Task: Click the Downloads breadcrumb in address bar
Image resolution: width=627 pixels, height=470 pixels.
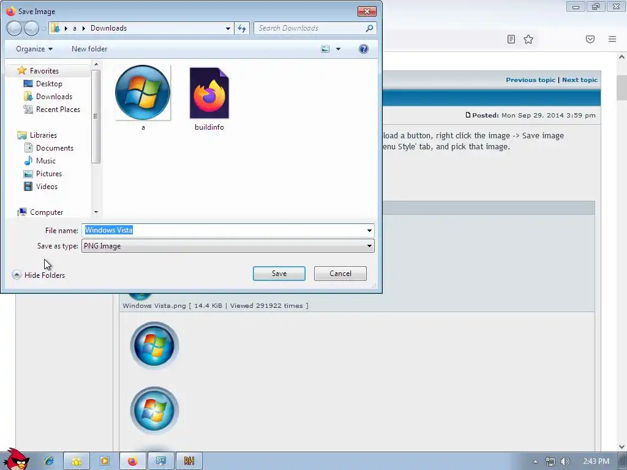Action: pyautogui.click(x=108, y=28)
